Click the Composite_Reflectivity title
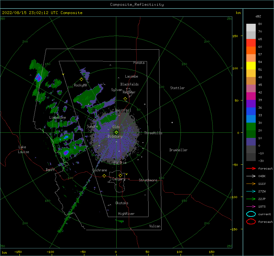274x256 pixels. click(137, 5)
